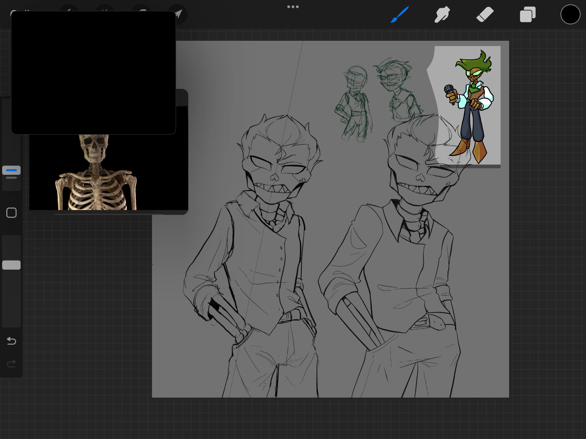Tap the Redo arrow in sidebar
Image resolution: width=586 pixels, height=439 pixels.
pos(11,364)
